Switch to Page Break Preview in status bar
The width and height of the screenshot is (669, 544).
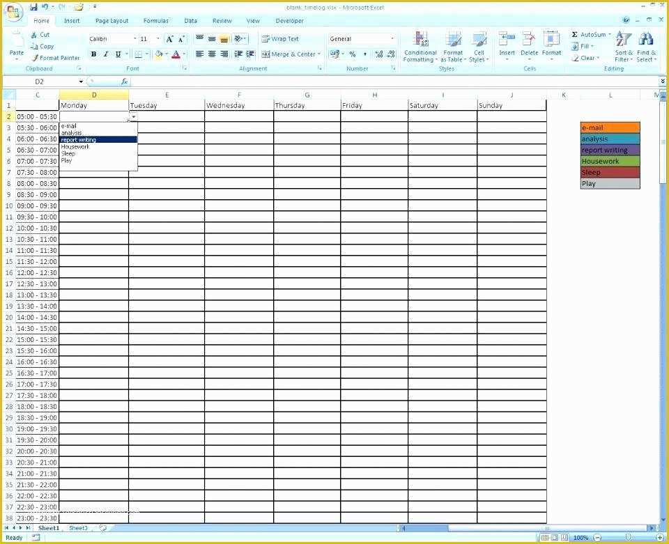click(564, 538)
